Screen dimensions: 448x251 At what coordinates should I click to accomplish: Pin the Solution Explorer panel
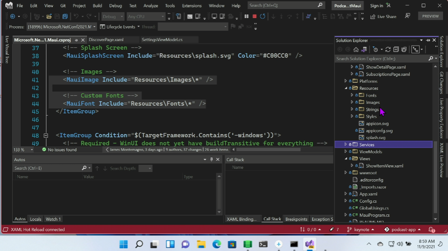click(429, 41)
